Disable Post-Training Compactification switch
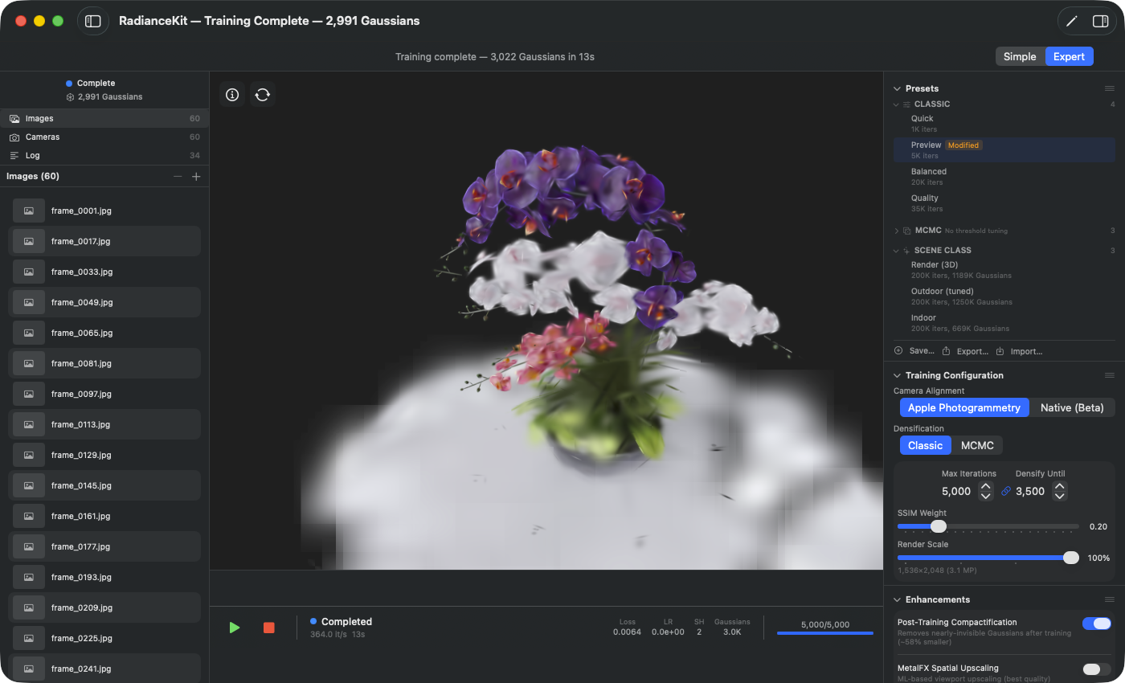This screenshot has height=683, width=1125. pyautogui.click(x=1097, y=624)
